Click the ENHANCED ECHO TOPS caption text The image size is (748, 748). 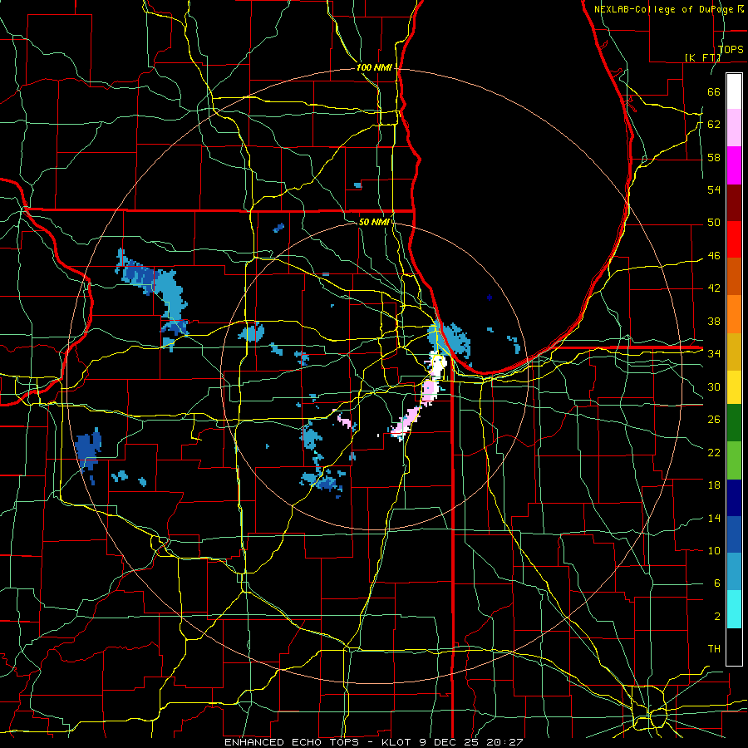click(x=292, y=742)
